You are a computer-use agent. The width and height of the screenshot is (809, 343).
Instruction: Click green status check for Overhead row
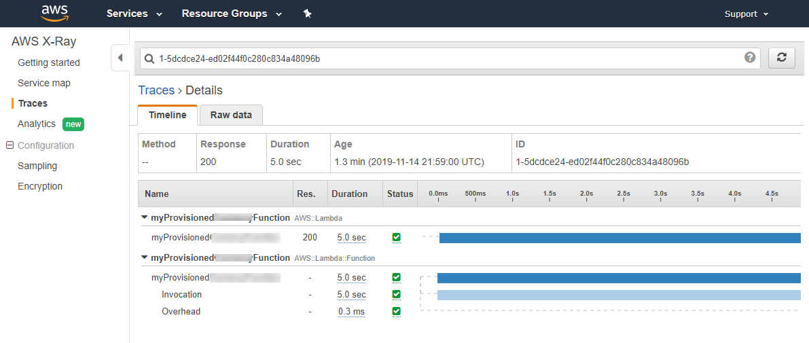click(396, 312)
